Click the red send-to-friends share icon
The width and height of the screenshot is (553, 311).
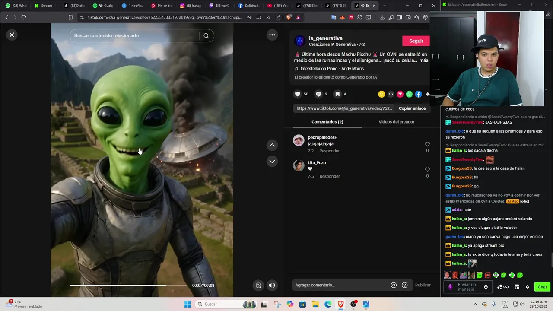(x=400, y=94)
